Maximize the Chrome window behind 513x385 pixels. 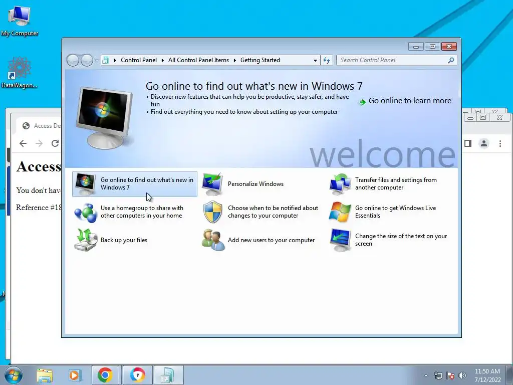483,117
